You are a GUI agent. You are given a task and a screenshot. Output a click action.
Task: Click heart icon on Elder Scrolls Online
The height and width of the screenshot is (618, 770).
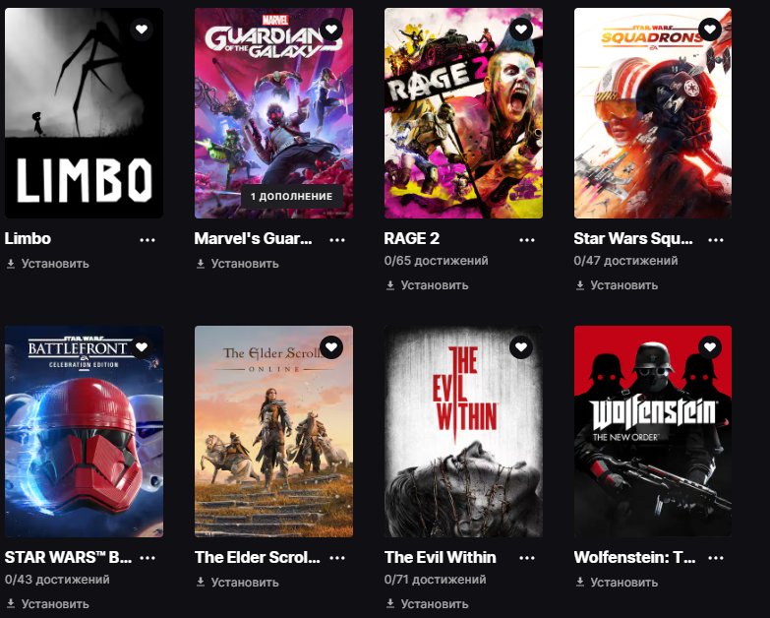pyautogui.click(x=331, y=347)
